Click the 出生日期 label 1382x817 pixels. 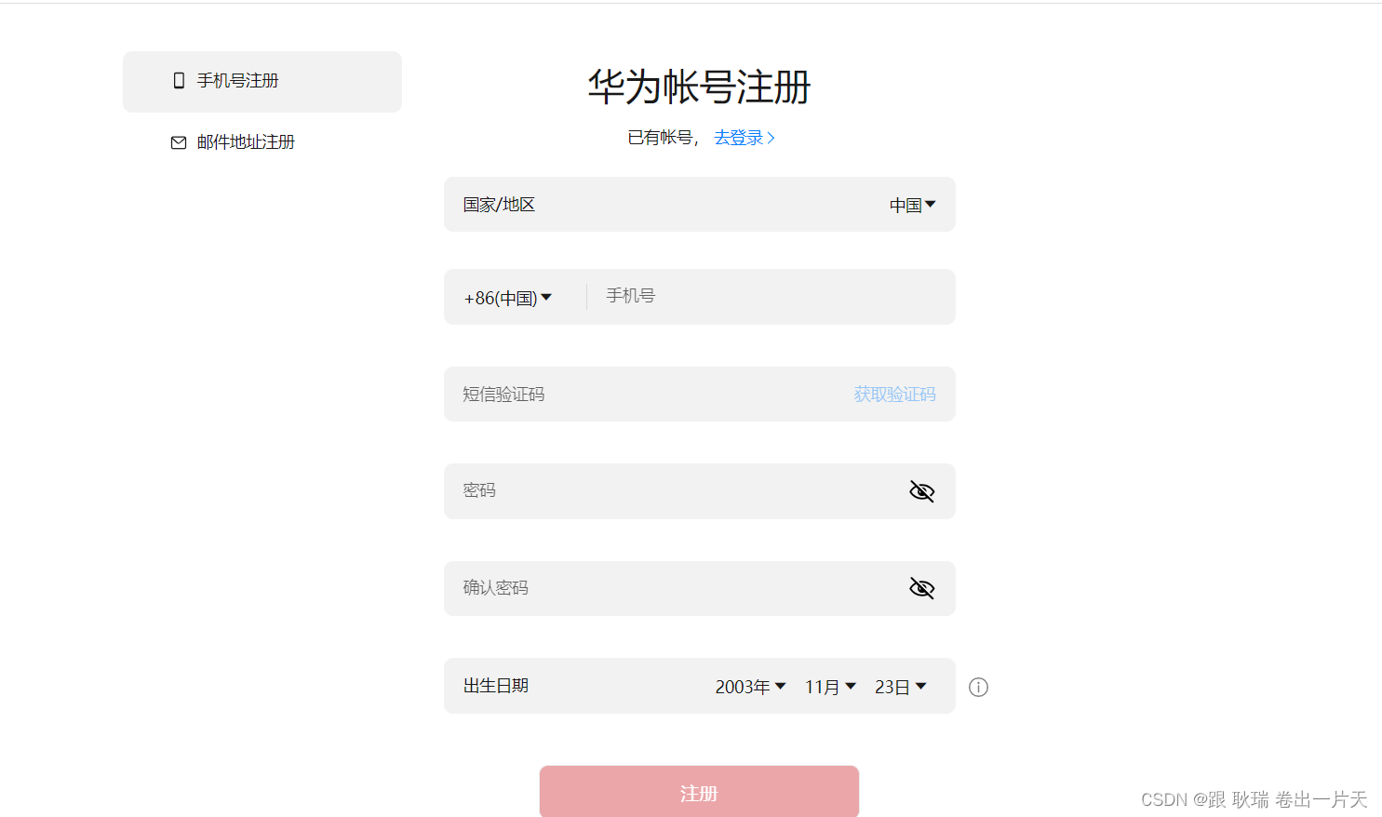pos(496,686)
